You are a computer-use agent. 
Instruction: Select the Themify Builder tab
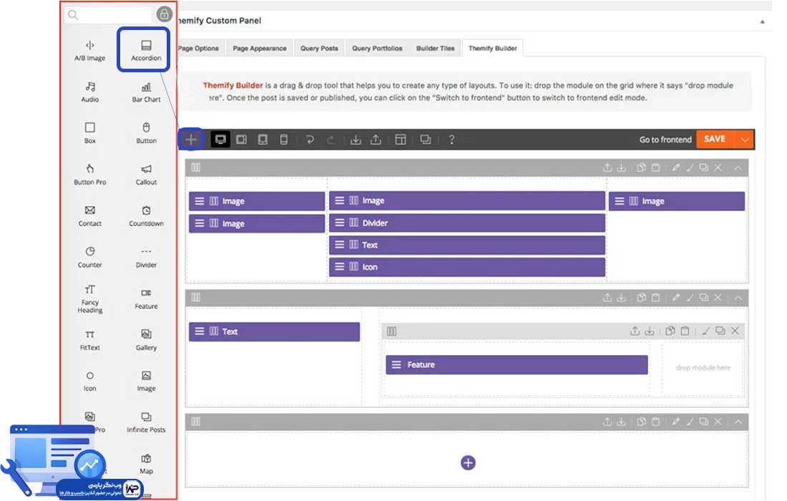pyautogui.click(x=492, y=48)
